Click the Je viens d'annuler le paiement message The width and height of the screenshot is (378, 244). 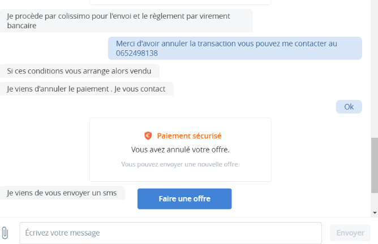click(87, 89)
